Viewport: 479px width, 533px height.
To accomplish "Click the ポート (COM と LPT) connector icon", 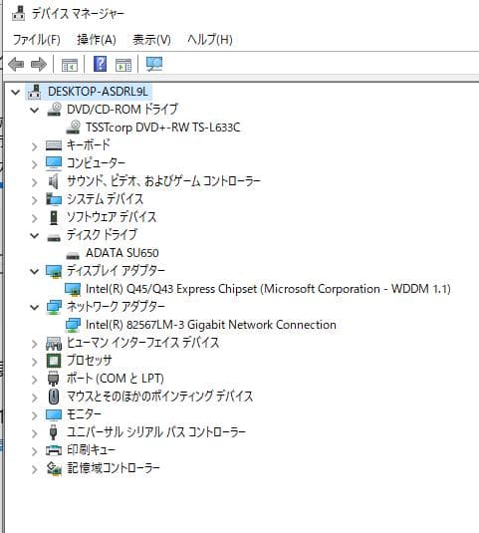I will (x=54, y=379).
